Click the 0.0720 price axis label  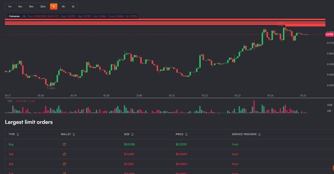click(x=330, y=43)
